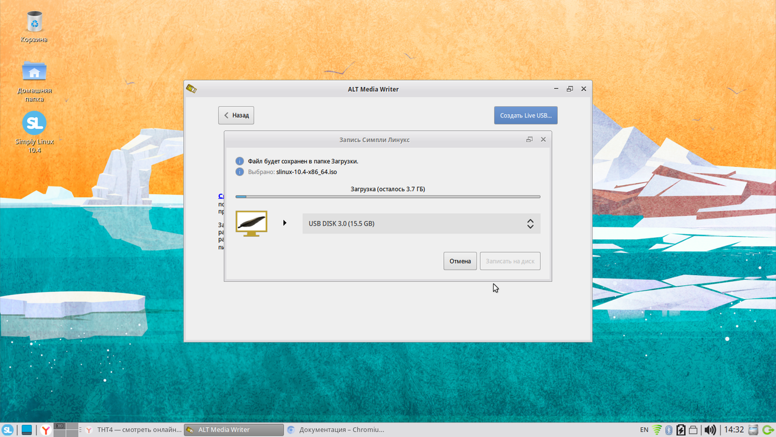Open the USB DISK 3.0 drive dropdown
The image size is (776, 437).
point(421,223)
